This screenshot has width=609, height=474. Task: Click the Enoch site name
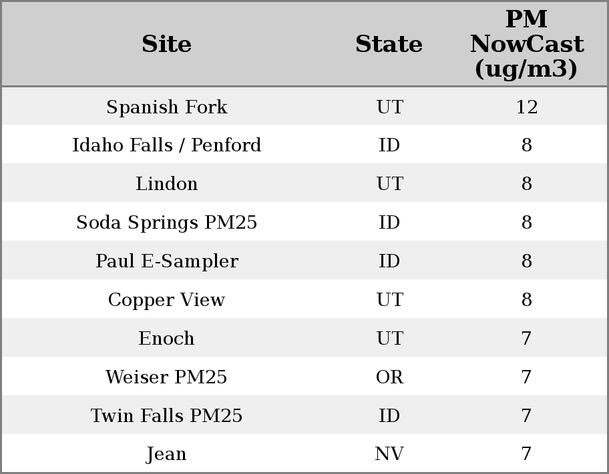click(166, 339)
